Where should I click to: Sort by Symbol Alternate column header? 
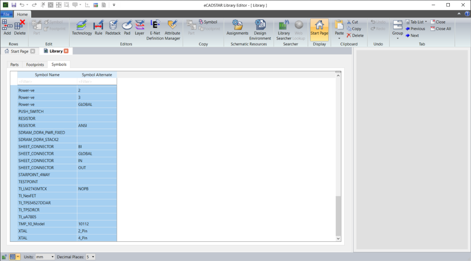[x=97, y=75]
